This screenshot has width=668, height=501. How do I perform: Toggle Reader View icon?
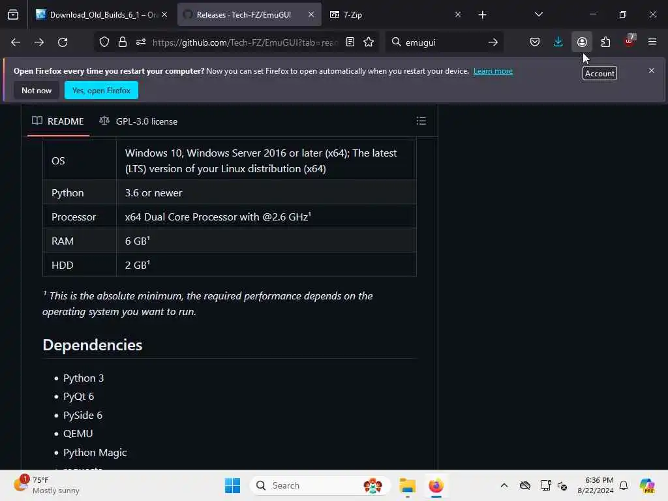coord(350,42)
